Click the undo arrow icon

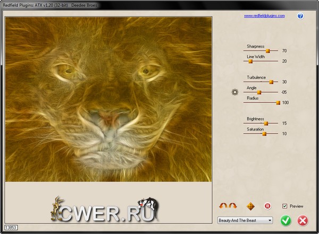[222, 206]
